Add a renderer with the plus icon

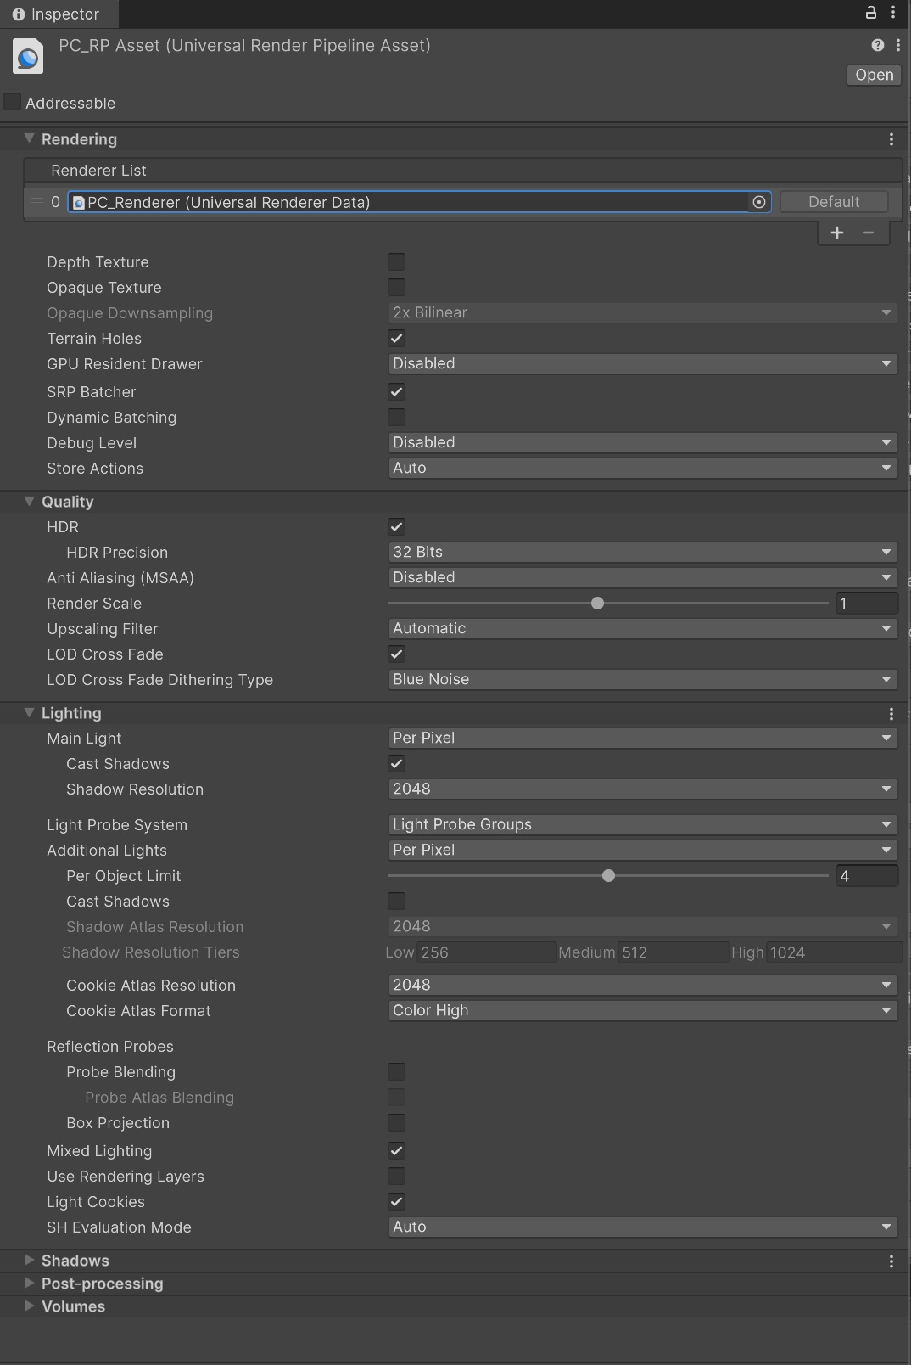point(836,233)
